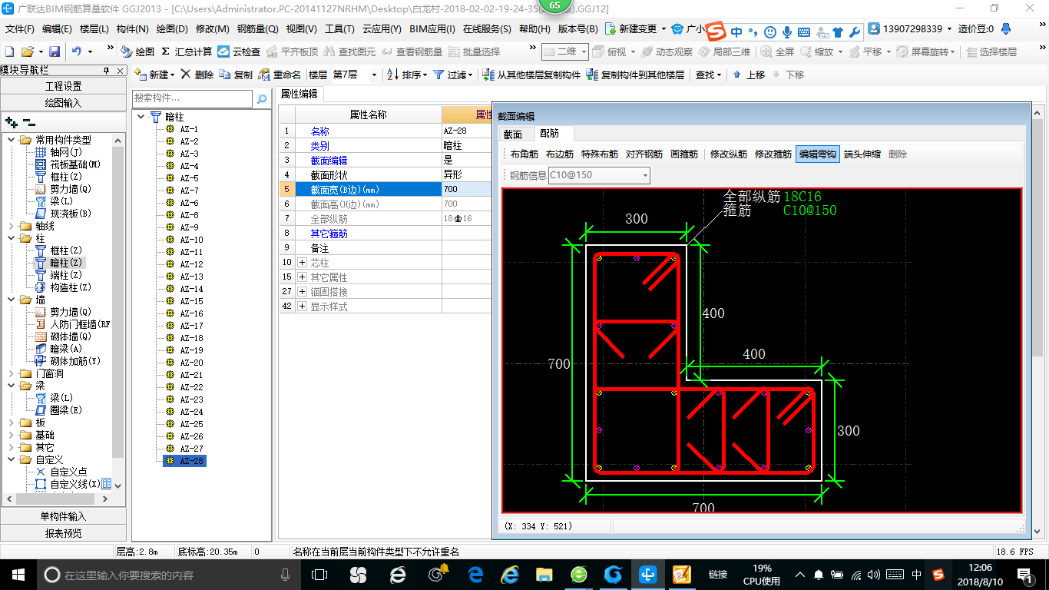Select 砌体墙(Q) under 墙

[x=63, y=336]
